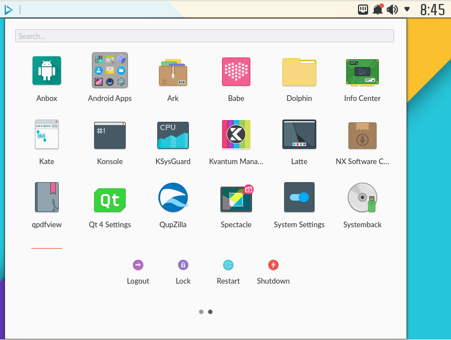
Task: Open Kvantum Manager
Action: [x=236, y=134]
